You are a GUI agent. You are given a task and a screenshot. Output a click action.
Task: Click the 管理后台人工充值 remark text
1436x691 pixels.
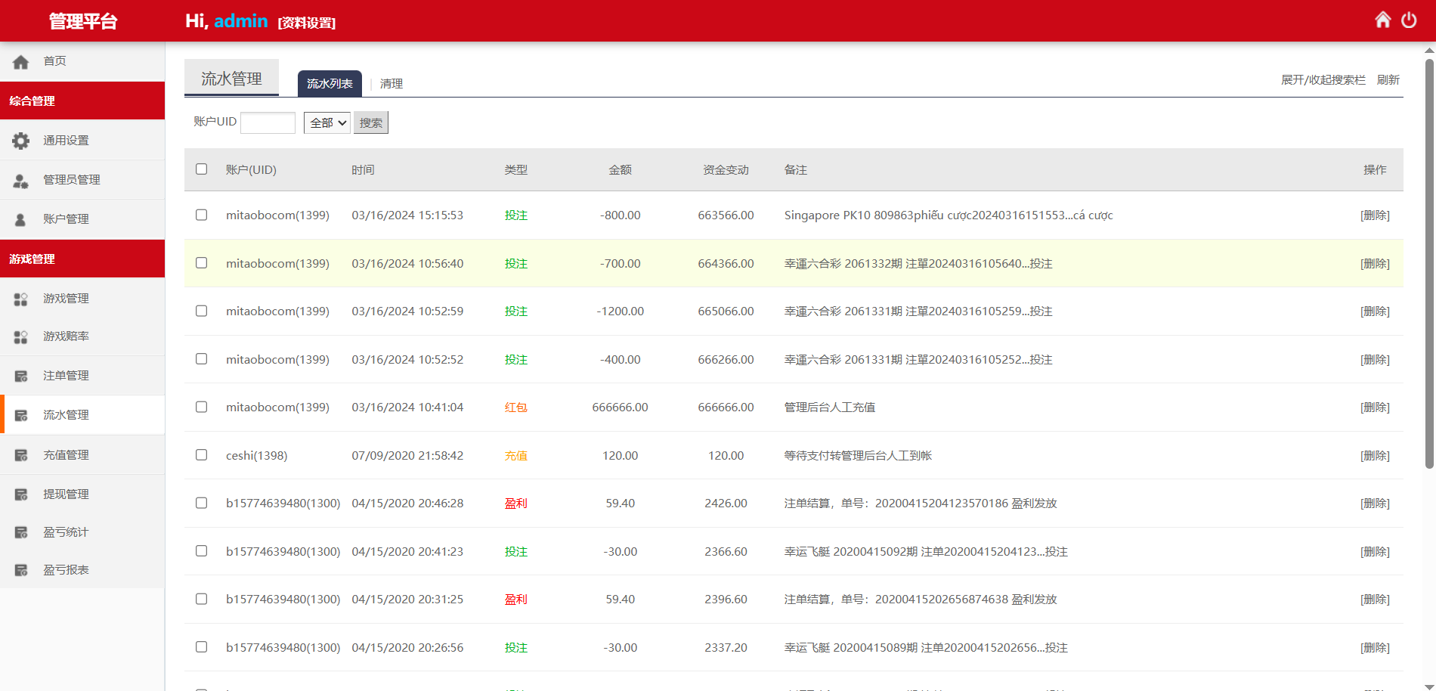830,407
